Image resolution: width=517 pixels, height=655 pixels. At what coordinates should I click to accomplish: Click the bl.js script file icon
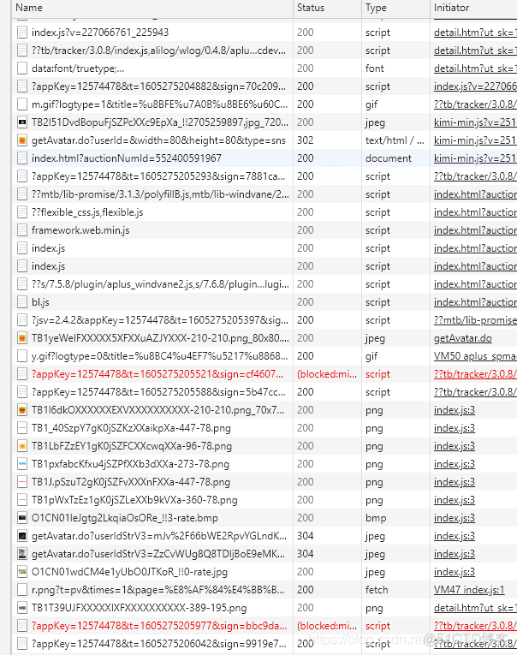point(22,302)
